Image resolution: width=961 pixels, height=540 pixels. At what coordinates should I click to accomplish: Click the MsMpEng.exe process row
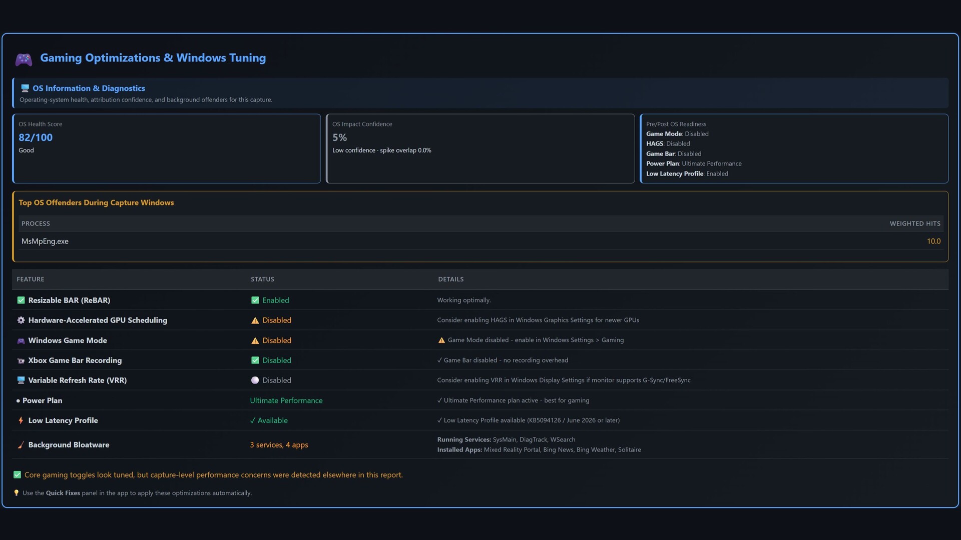click(x=480, y=241)
